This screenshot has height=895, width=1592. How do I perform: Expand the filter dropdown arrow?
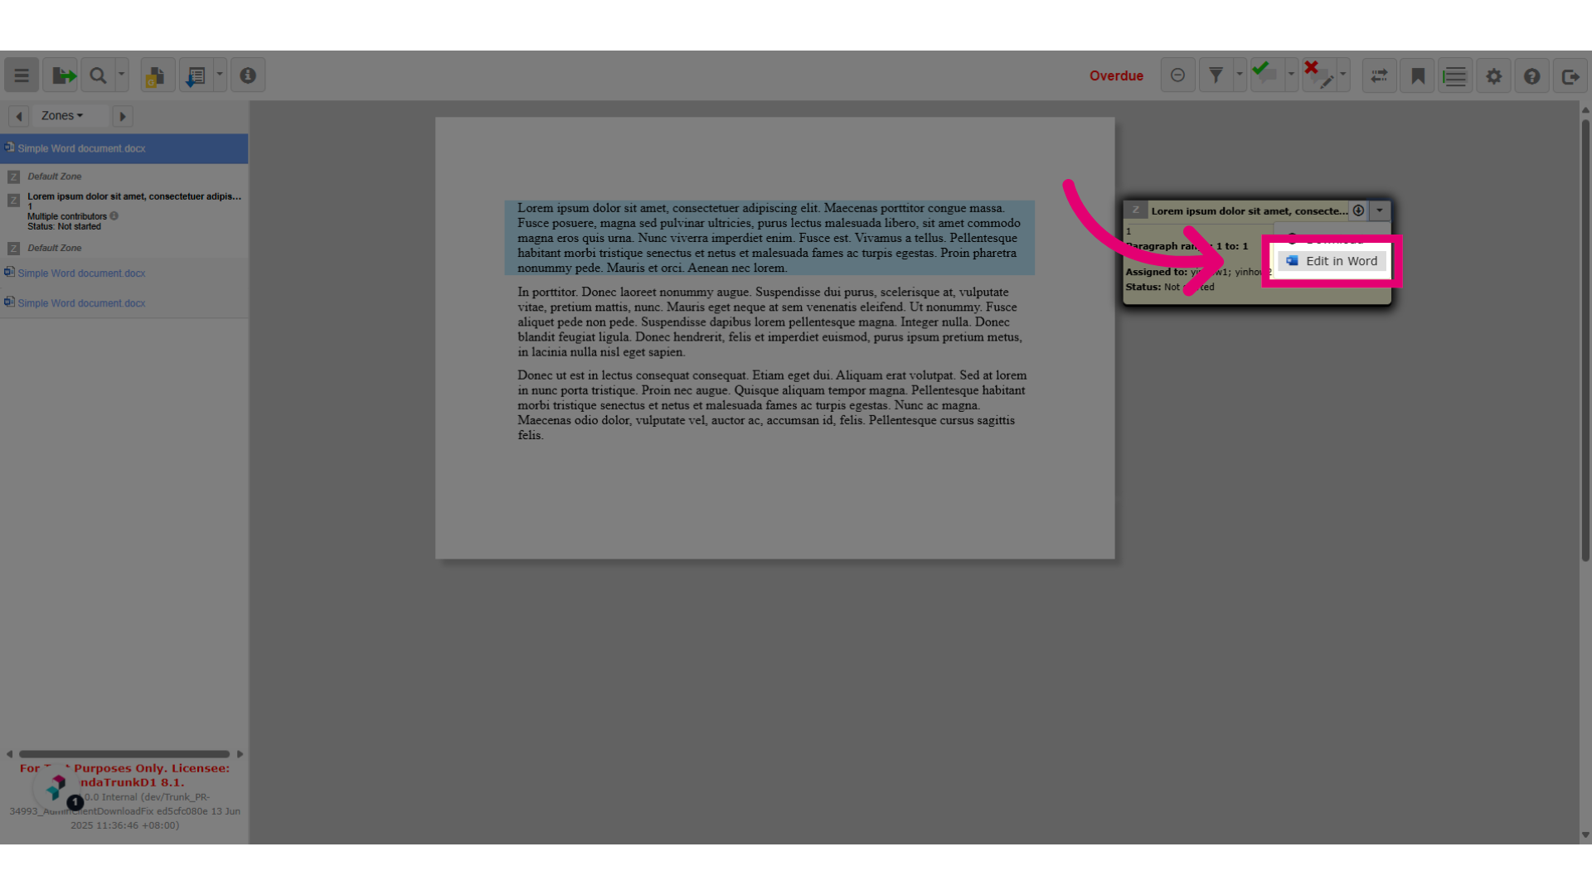point(1240,75)
